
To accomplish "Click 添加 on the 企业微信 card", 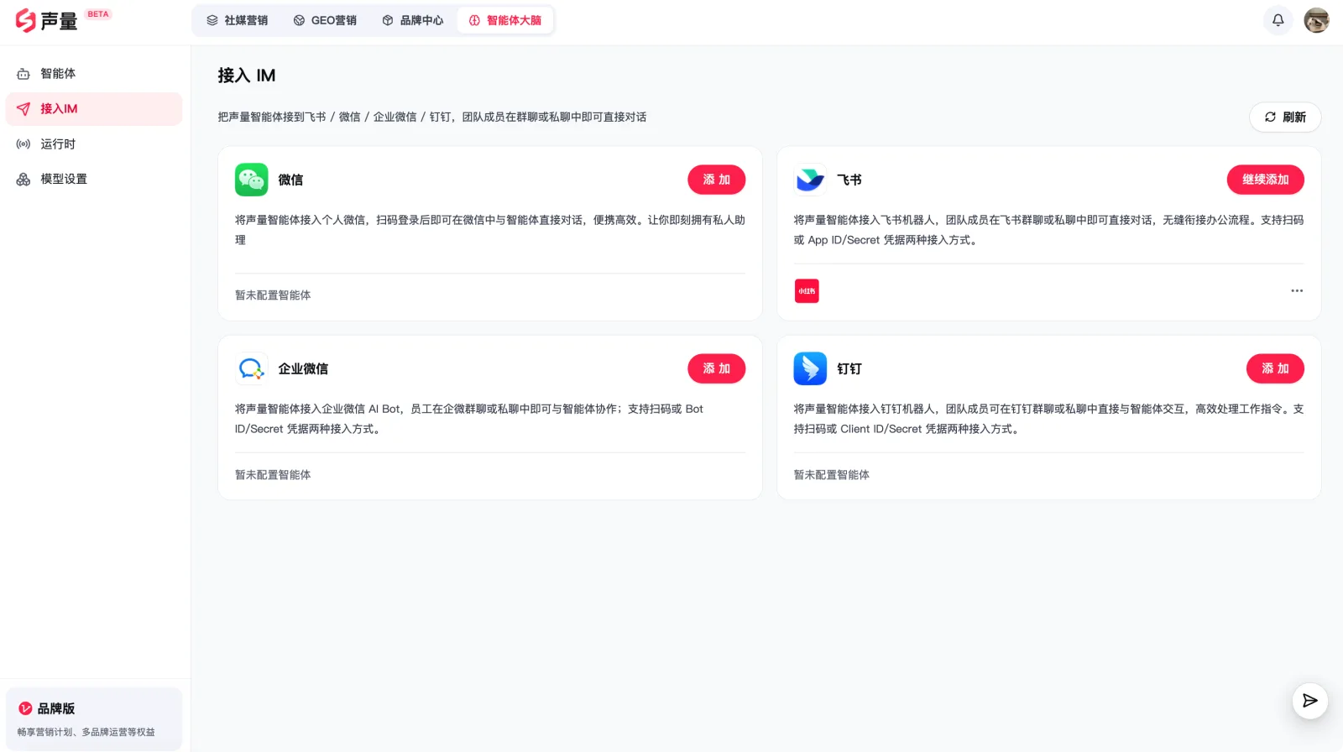I will pyautogui.click(x=717, y=368).
